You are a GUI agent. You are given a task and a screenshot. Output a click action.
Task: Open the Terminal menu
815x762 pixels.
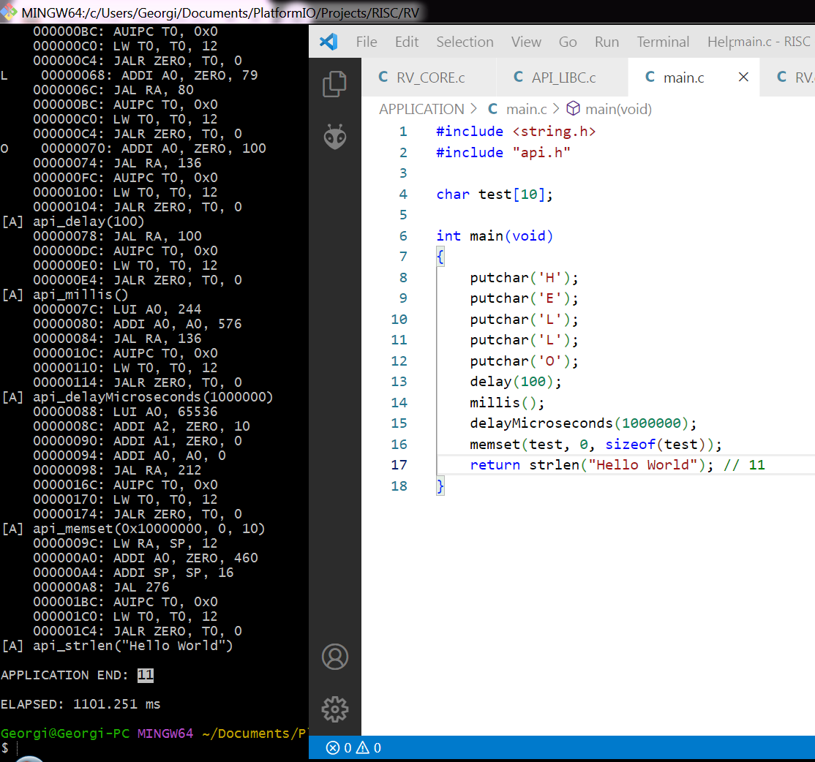(x=664, y=42)
